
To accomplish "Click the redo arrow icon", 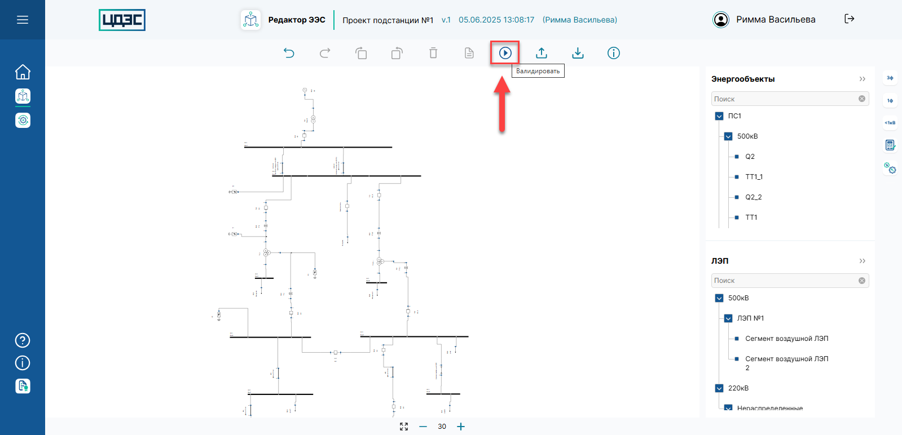I will click(x=325, y=53).
